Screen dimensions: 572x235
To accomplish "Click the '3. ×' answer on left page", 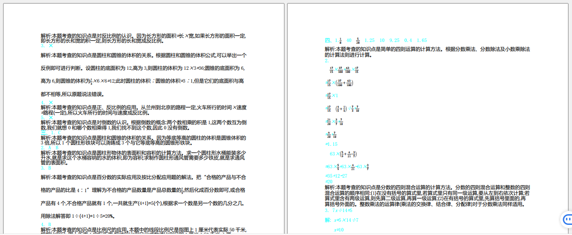I will pyautogui.click(x=47, y=45).
